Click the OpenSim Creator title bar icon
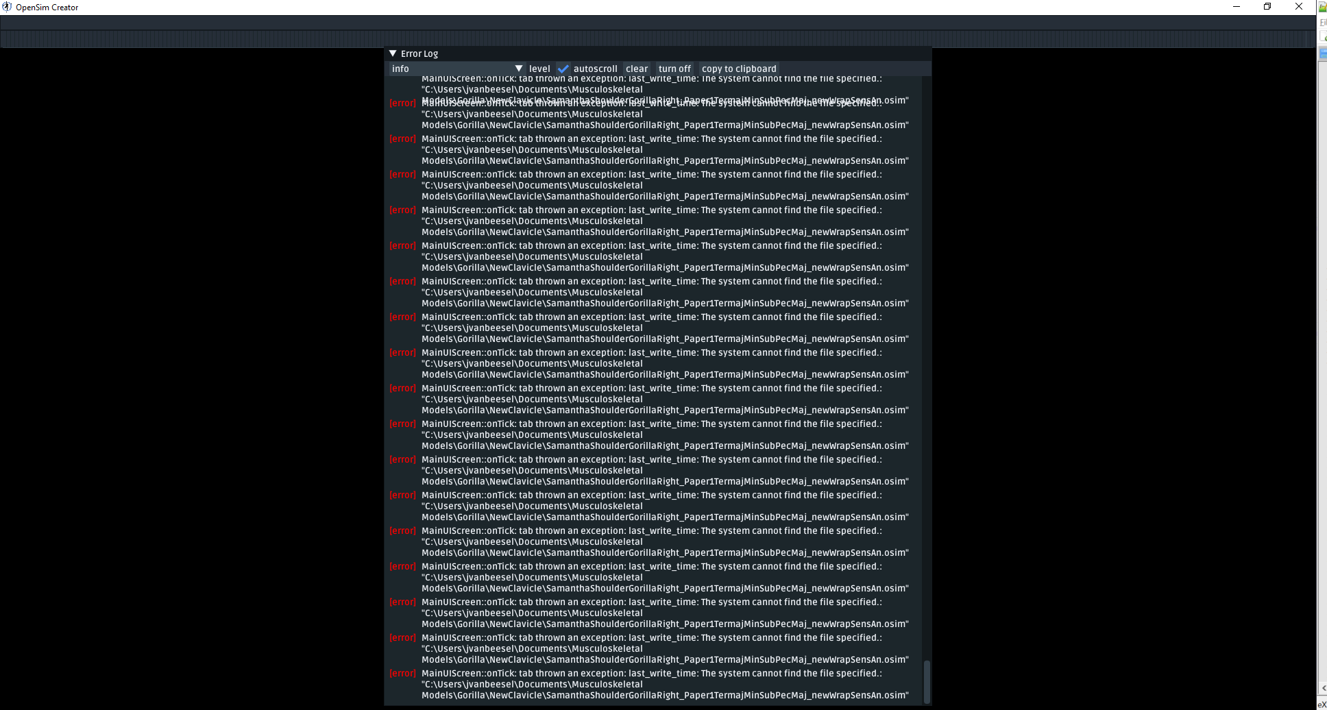Viewport: 1327px width, 710px height. point(5,7)
